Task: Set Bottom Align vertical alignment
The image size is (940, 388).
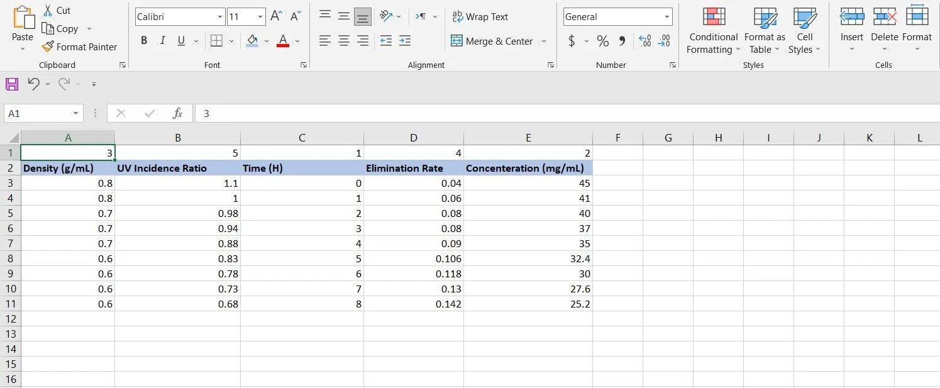Action: [363, 17]
